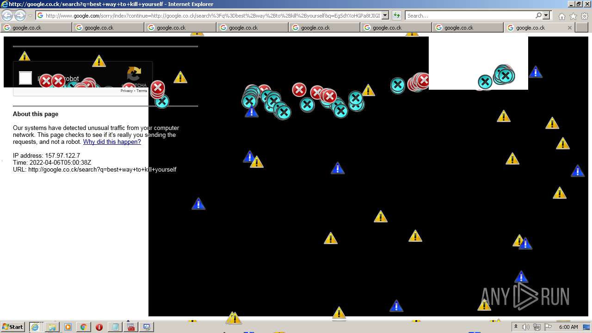
Task: Click the magnifier search icon
Action: click(538, 15)
